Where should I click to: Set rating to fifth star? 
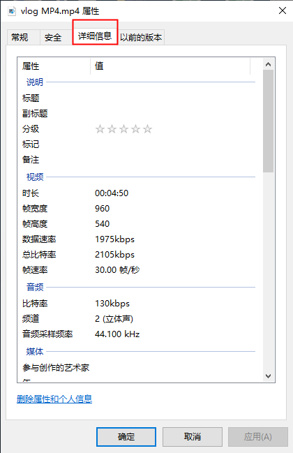[147, 129]
